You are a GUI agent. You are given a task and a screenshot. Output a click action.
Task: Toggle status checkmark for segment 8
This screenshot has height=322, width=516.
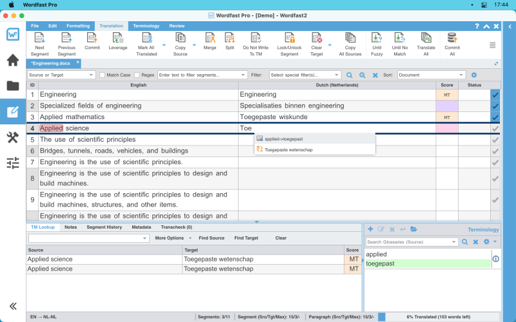click(495, 178)
